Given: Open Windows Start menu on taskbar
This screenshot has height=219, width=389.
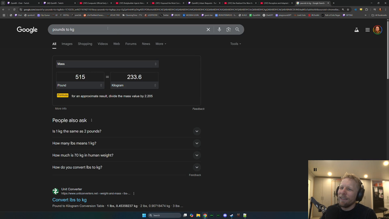Looking at the screenshot, I should 144,215.
